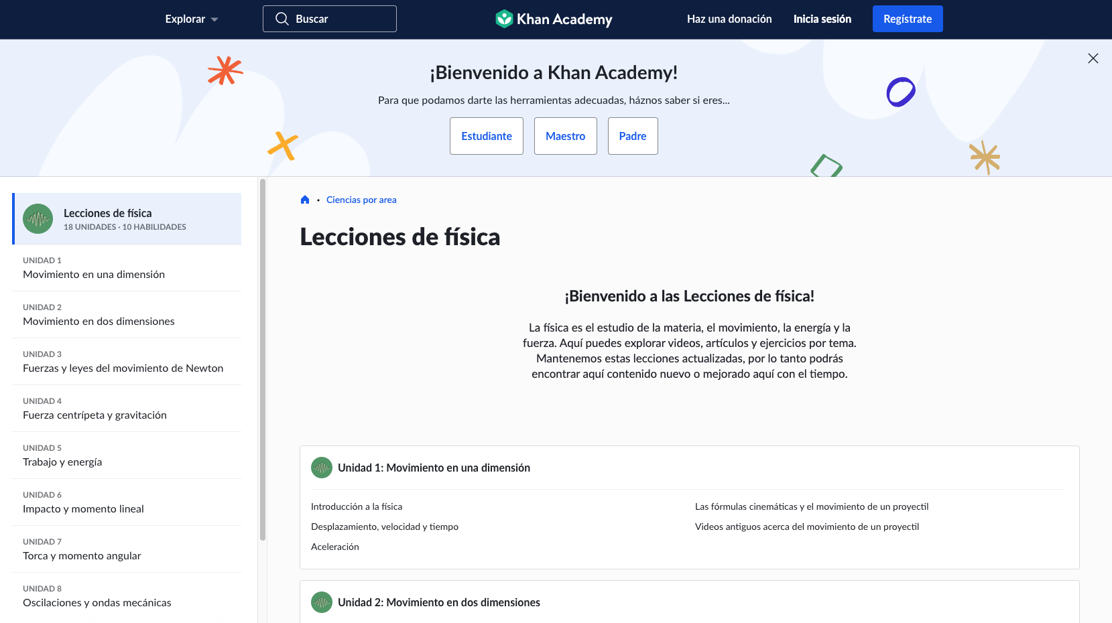The image size is (1112, 623).
Task: Click the magnifying glass search icon
Action: point(282,19)
